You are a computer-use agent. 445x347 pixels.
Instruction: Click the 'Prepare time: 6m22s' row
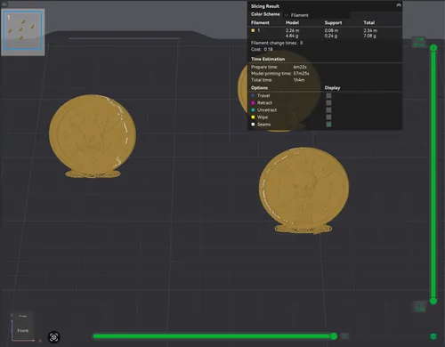[x=279, y=67]
